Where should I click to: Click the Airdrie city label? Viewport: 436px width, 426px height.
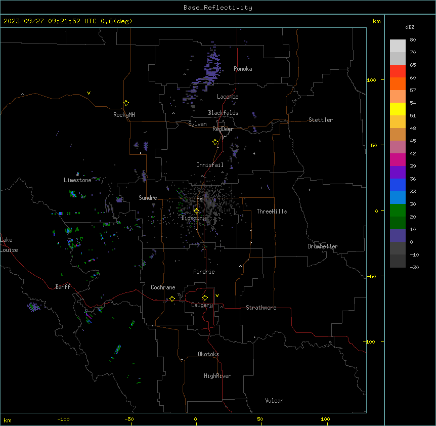(x=204, y=272)
